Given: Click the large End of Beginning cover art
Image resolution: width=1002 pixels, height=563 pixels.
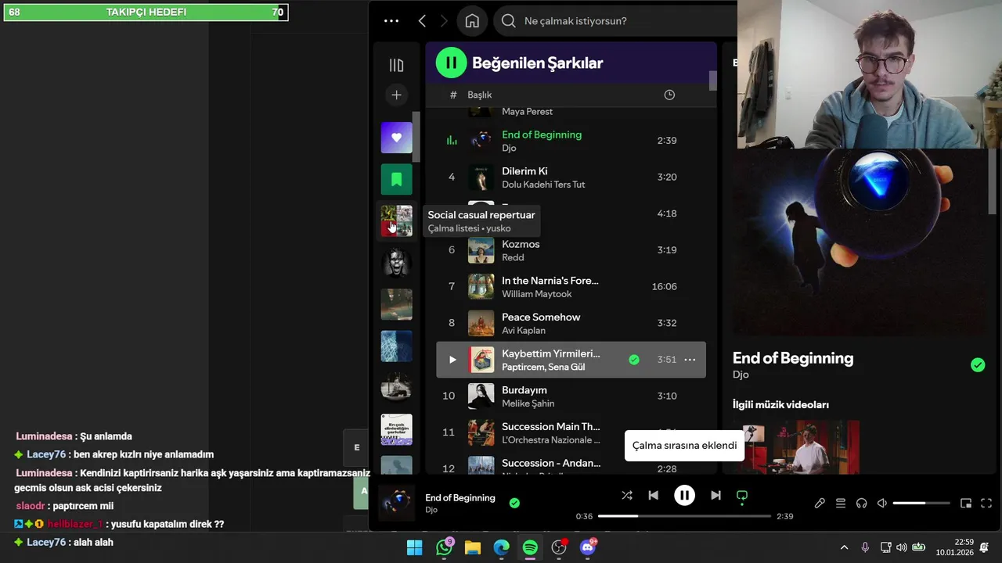Looking at the screenshot, I should point(860,242).
